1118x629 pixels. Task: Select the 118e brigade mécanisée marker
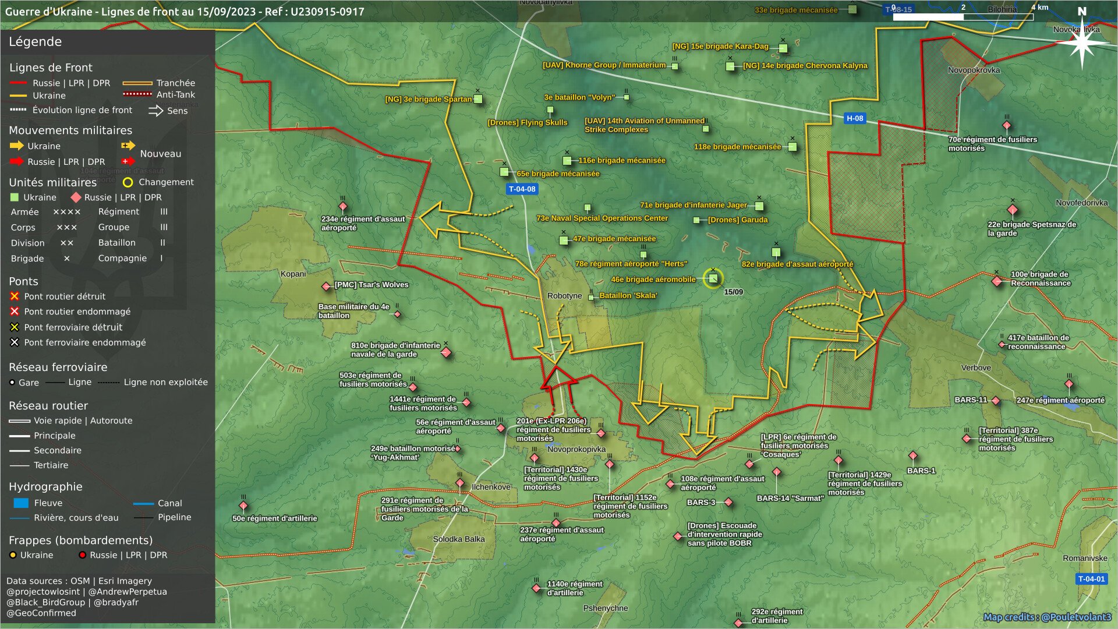click(792, 147)
